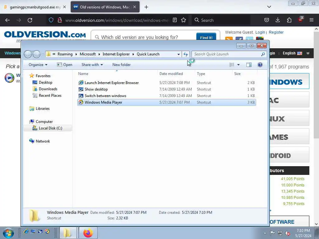Screen dimensions: 319x239
Task: Select Local Disk (C:) in navigation pane
Action: click(48, 128)
